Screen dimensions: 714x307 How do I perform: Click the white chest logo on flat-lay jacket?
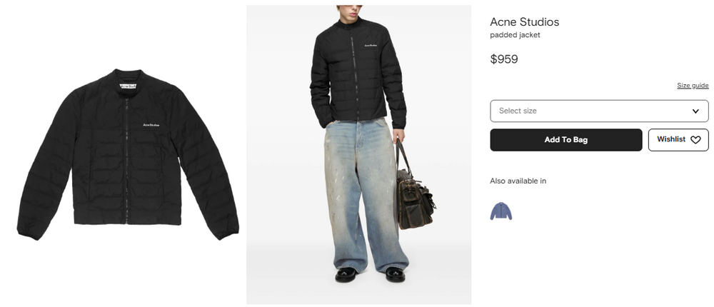(x=151, y=125)
